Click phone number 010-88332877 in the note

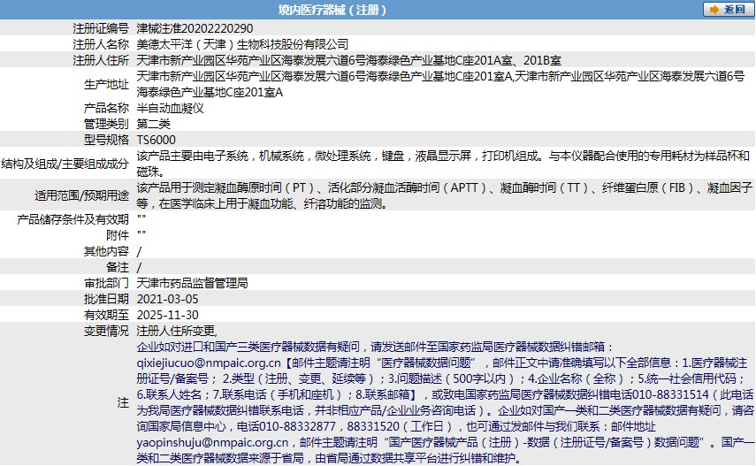tap(297, 426)
